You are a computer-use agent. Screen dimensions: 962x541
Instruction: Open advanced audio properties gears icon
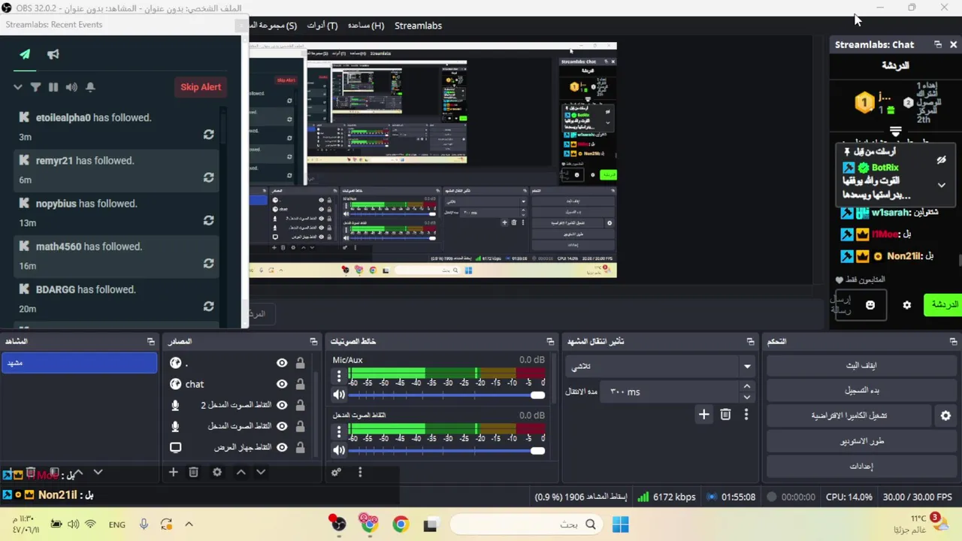click(336, 472)
